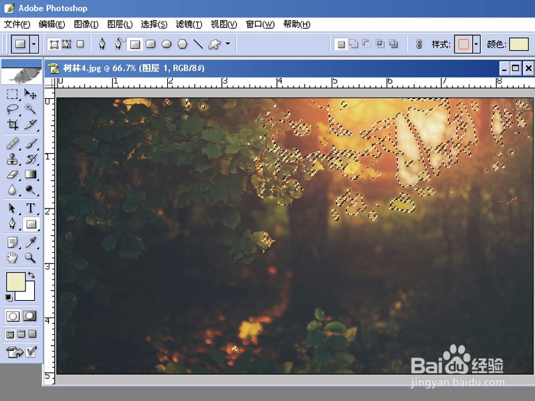Choose Pen tool in options bar
535x401 pixels.
(102, 44)
